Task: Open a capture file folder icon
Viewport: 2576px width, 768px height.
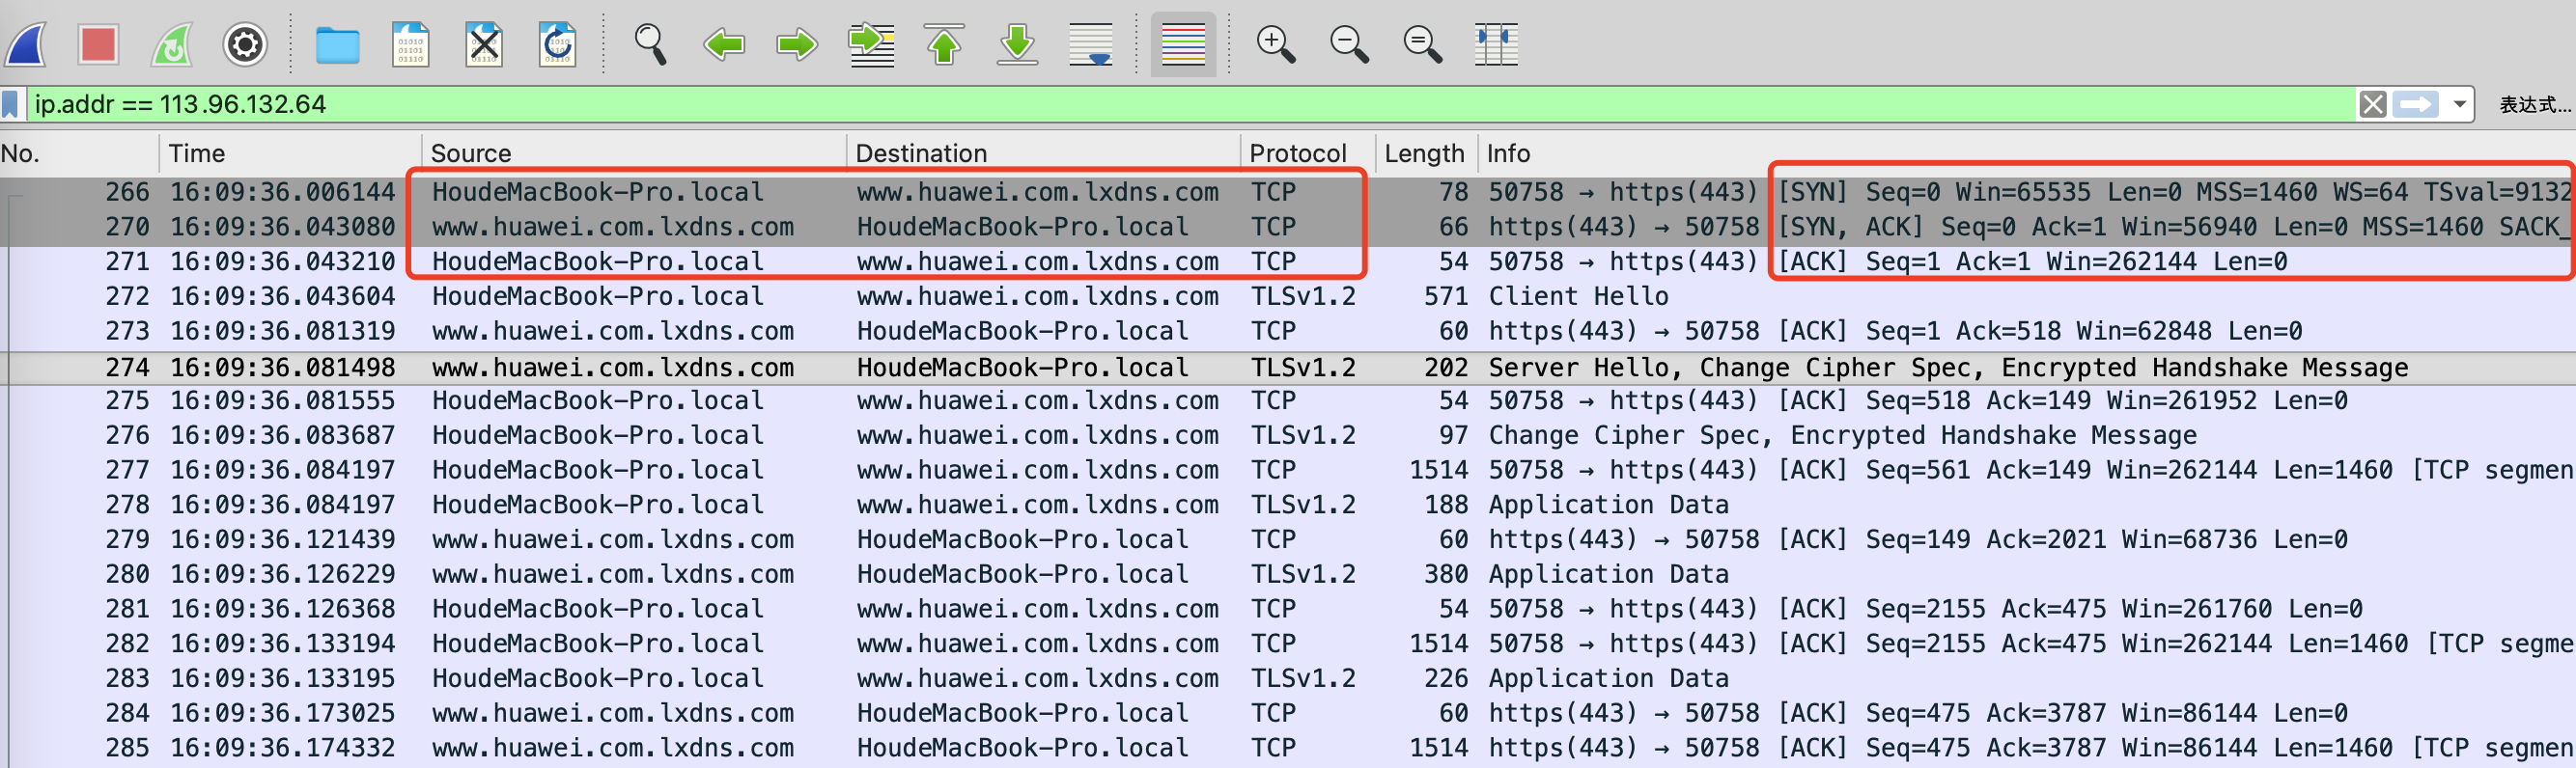Action: (338, 45)
